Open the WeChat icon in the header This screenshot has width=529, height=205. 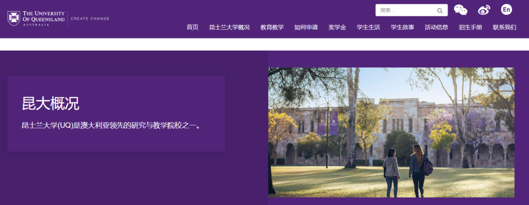pos(460,10)
